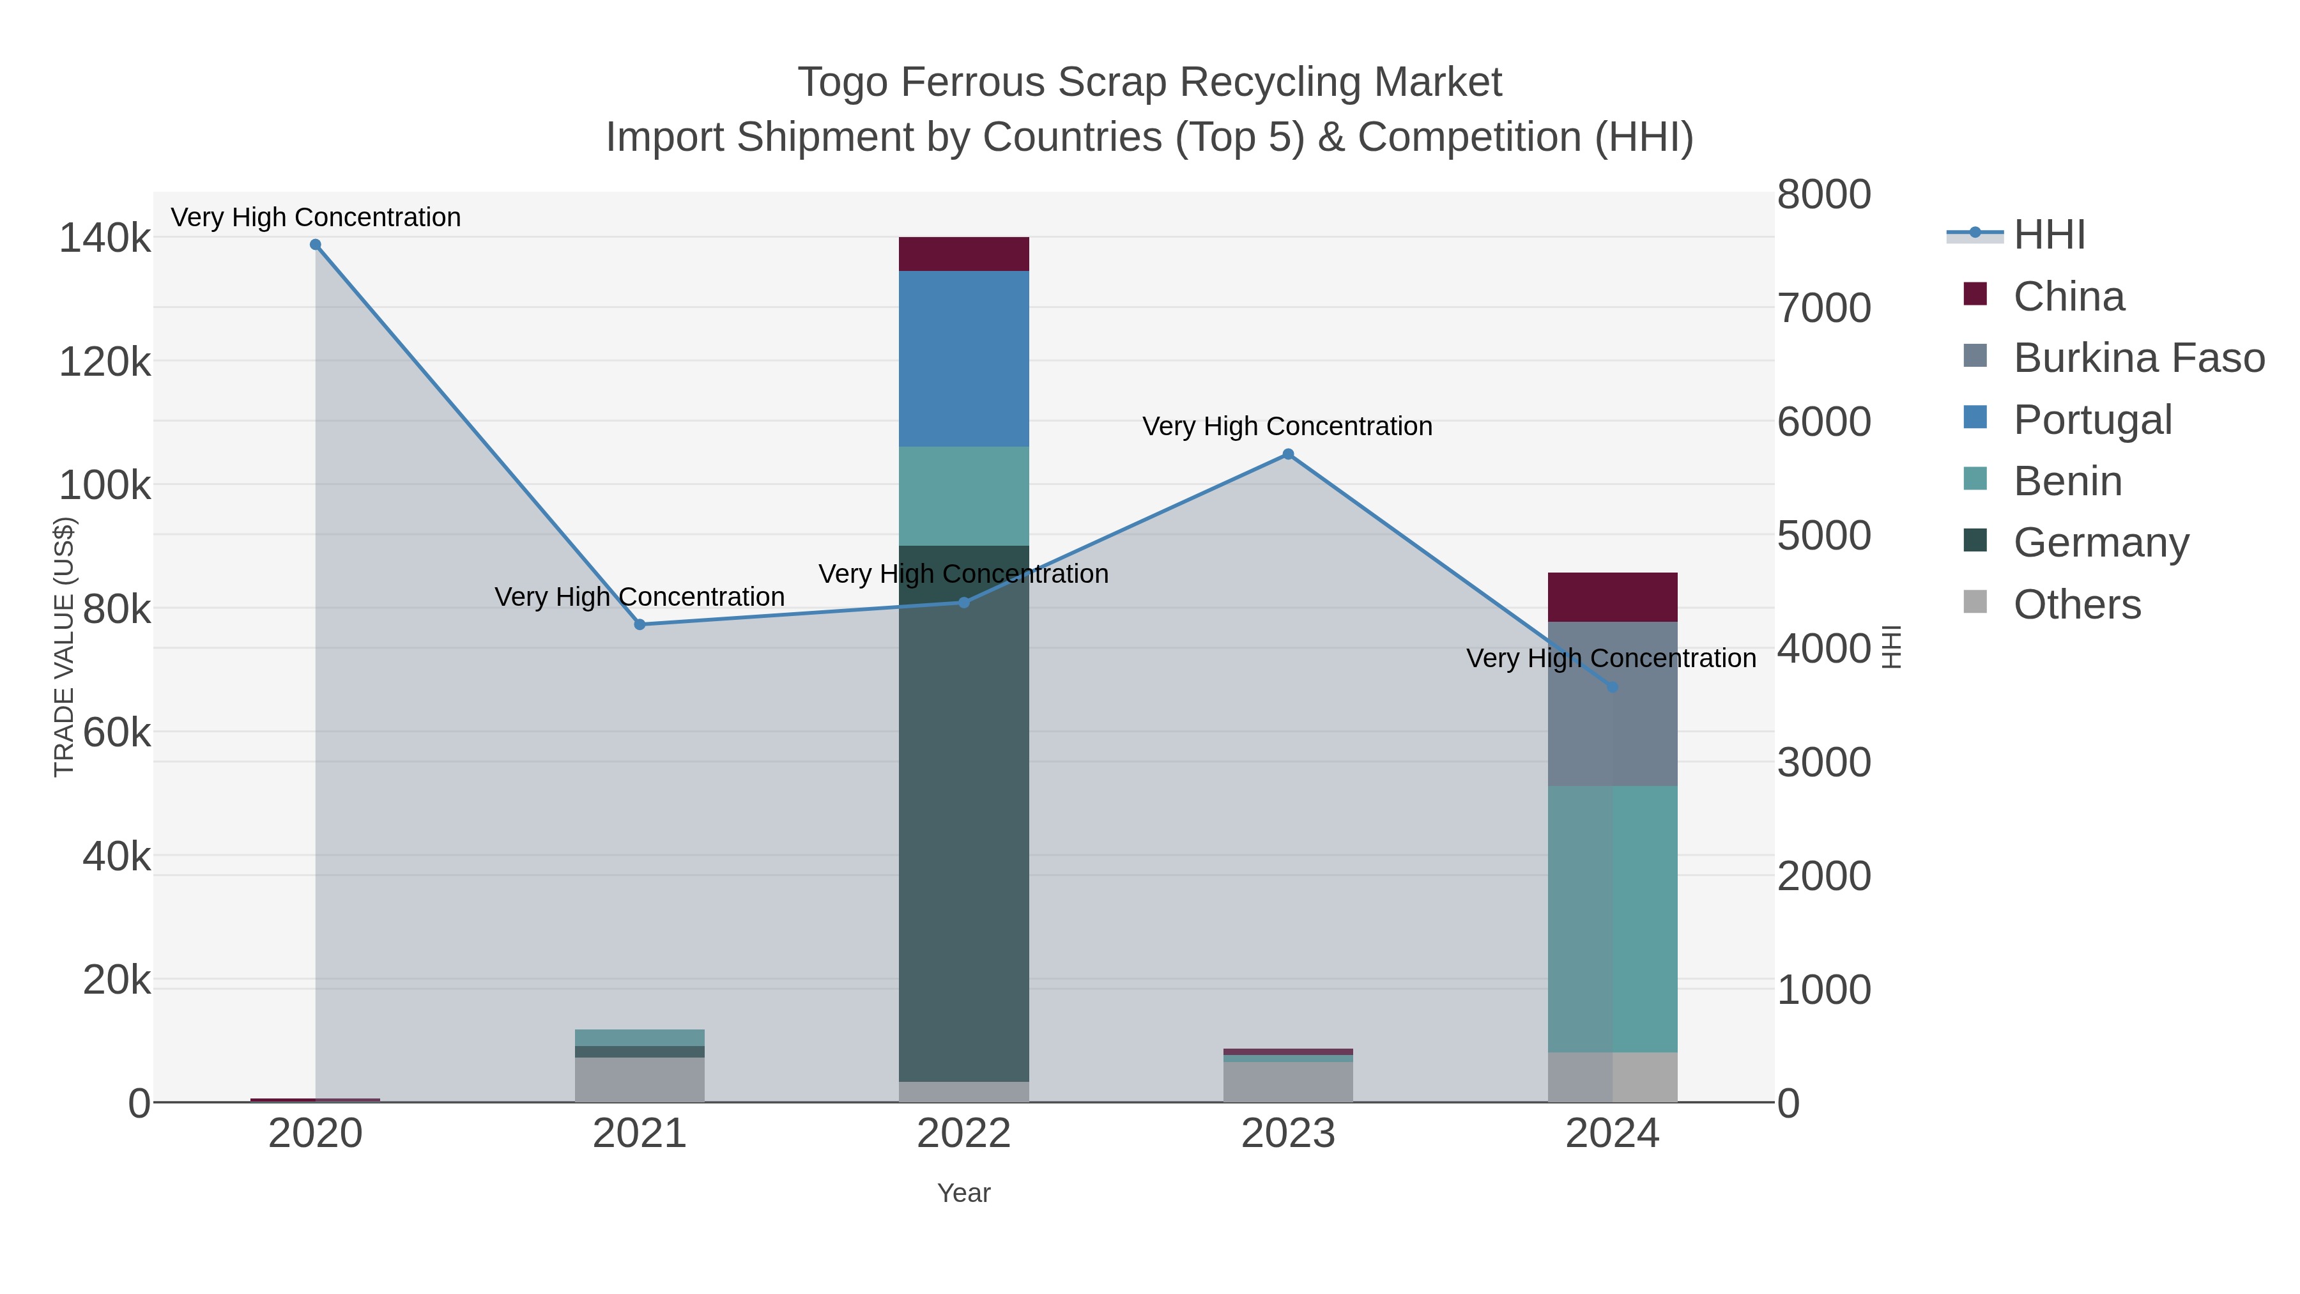The image size is (2300, 1294).
Task: Click the Portugal blue legend swatch
Action: [1975, 417]
